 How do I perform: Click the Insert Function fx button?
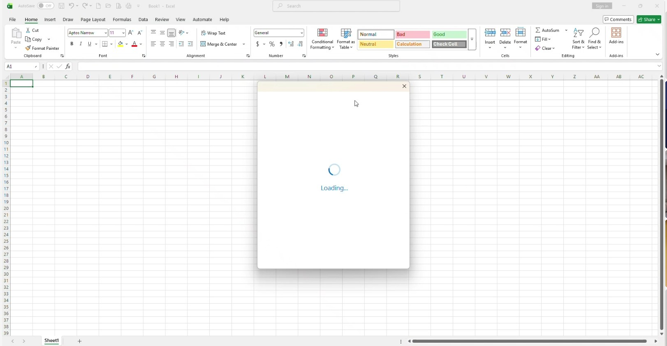pyautogui.click(x=68, y=66)
